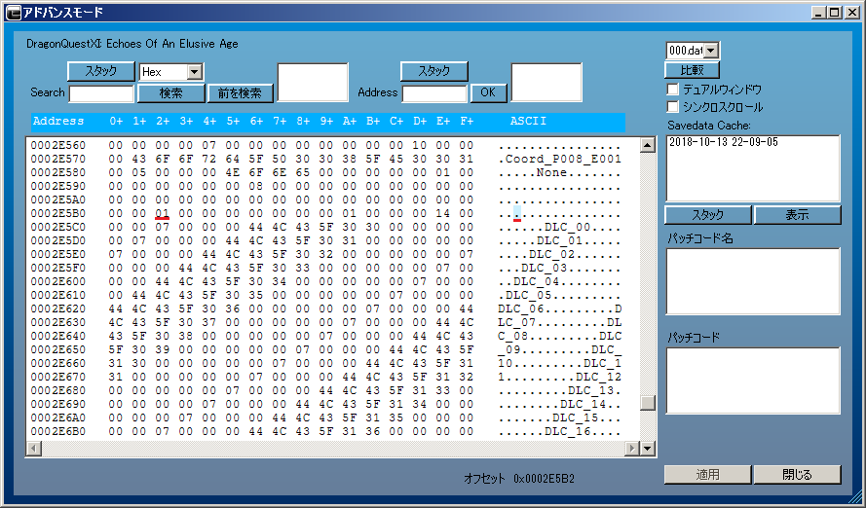Click the application icon in title bar

[x=13, y=13]
